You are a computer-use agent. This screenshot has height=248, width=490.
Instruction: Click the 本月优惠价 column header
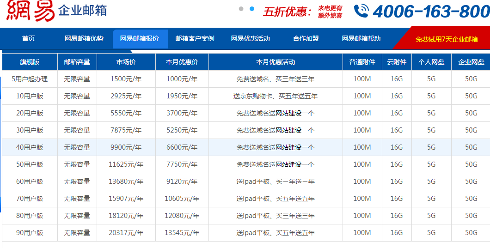[182, 62]
